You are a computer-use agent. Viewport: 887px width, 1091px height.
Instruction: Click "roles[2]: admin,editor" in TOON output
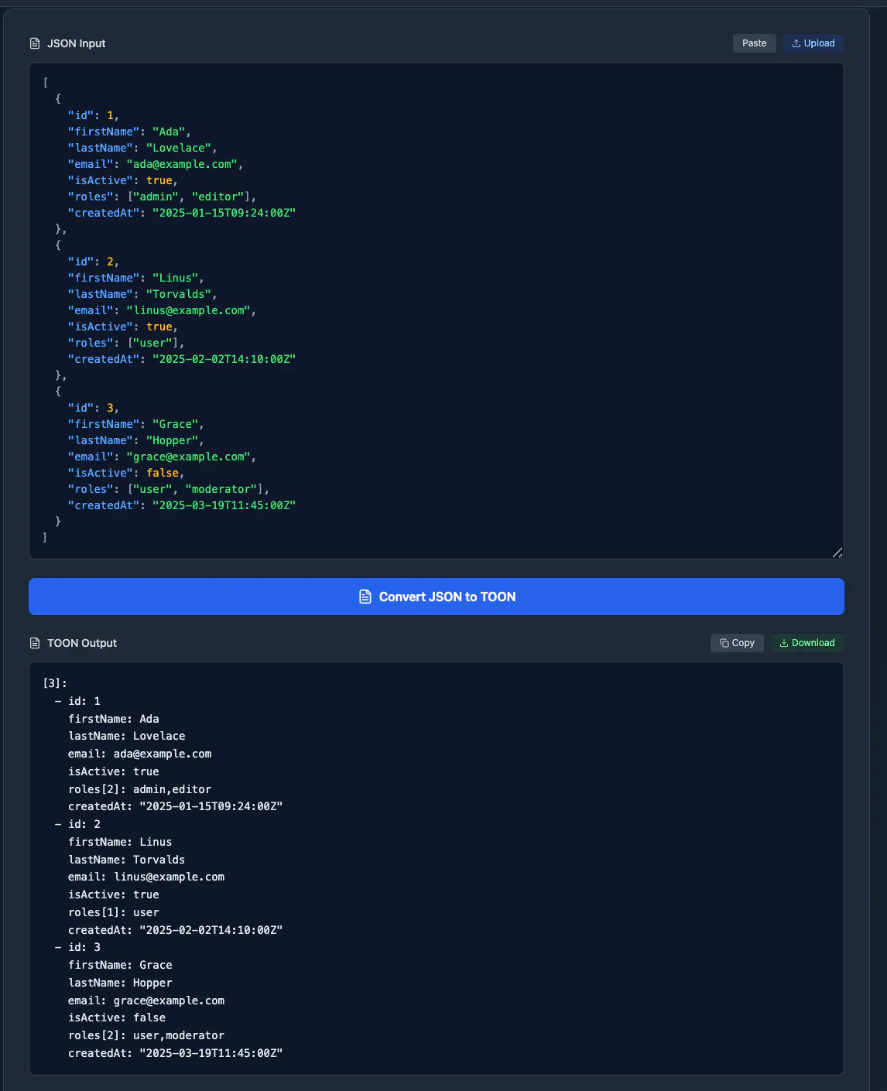coord(139,789)
